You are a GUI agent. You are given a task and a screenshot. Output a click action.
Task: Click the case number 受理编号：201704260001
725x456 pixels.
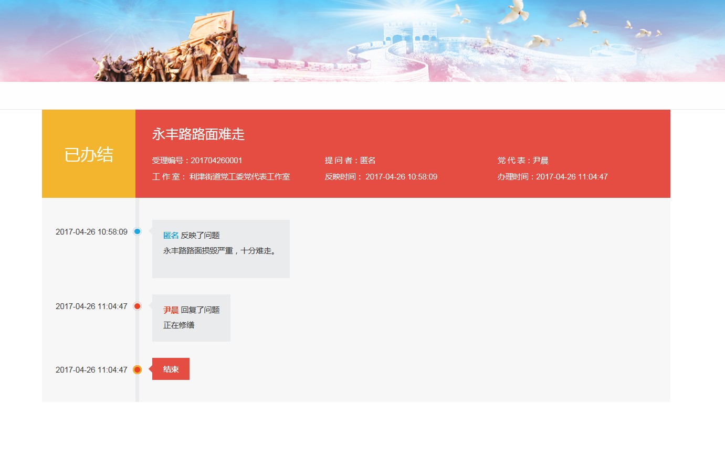[x=197, y=161]
